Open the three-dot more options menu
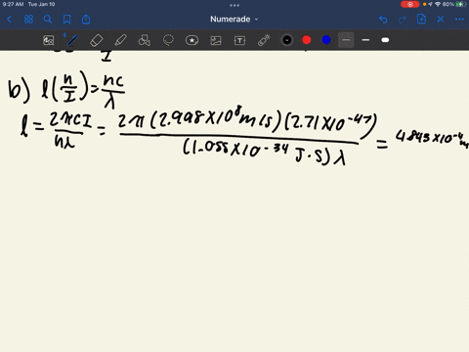This screenshot has height=352, width=469. 459,20
